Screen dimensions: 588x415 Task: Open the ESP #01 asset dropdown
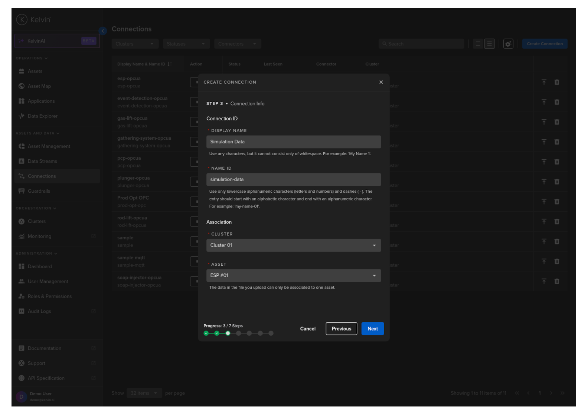(293, 276)
